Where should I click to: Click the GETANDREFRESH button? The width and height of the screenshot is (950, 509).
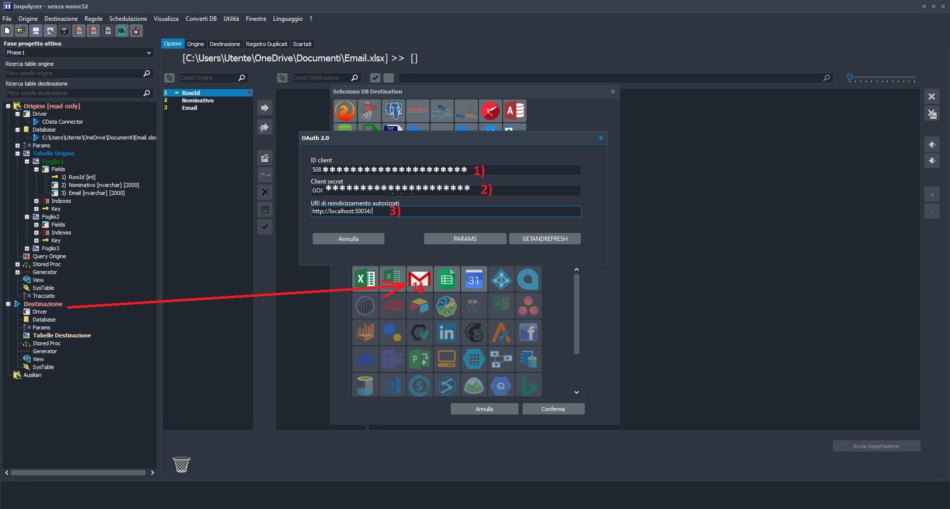pos(545,239)
